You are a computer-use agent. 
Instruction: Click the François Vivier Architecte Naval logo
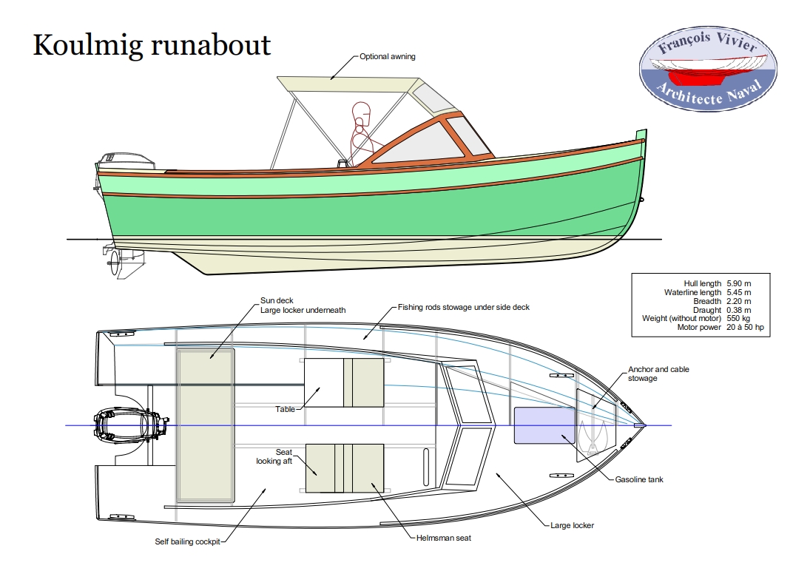[708, 70]
